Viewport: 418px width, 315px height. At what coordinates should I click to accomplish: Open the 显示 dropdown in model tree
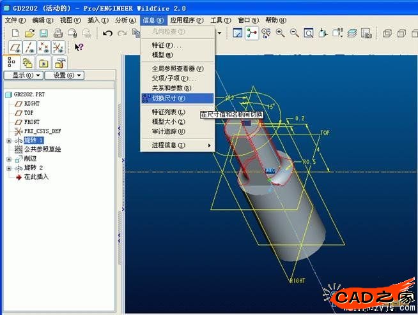tap(23, 75)
